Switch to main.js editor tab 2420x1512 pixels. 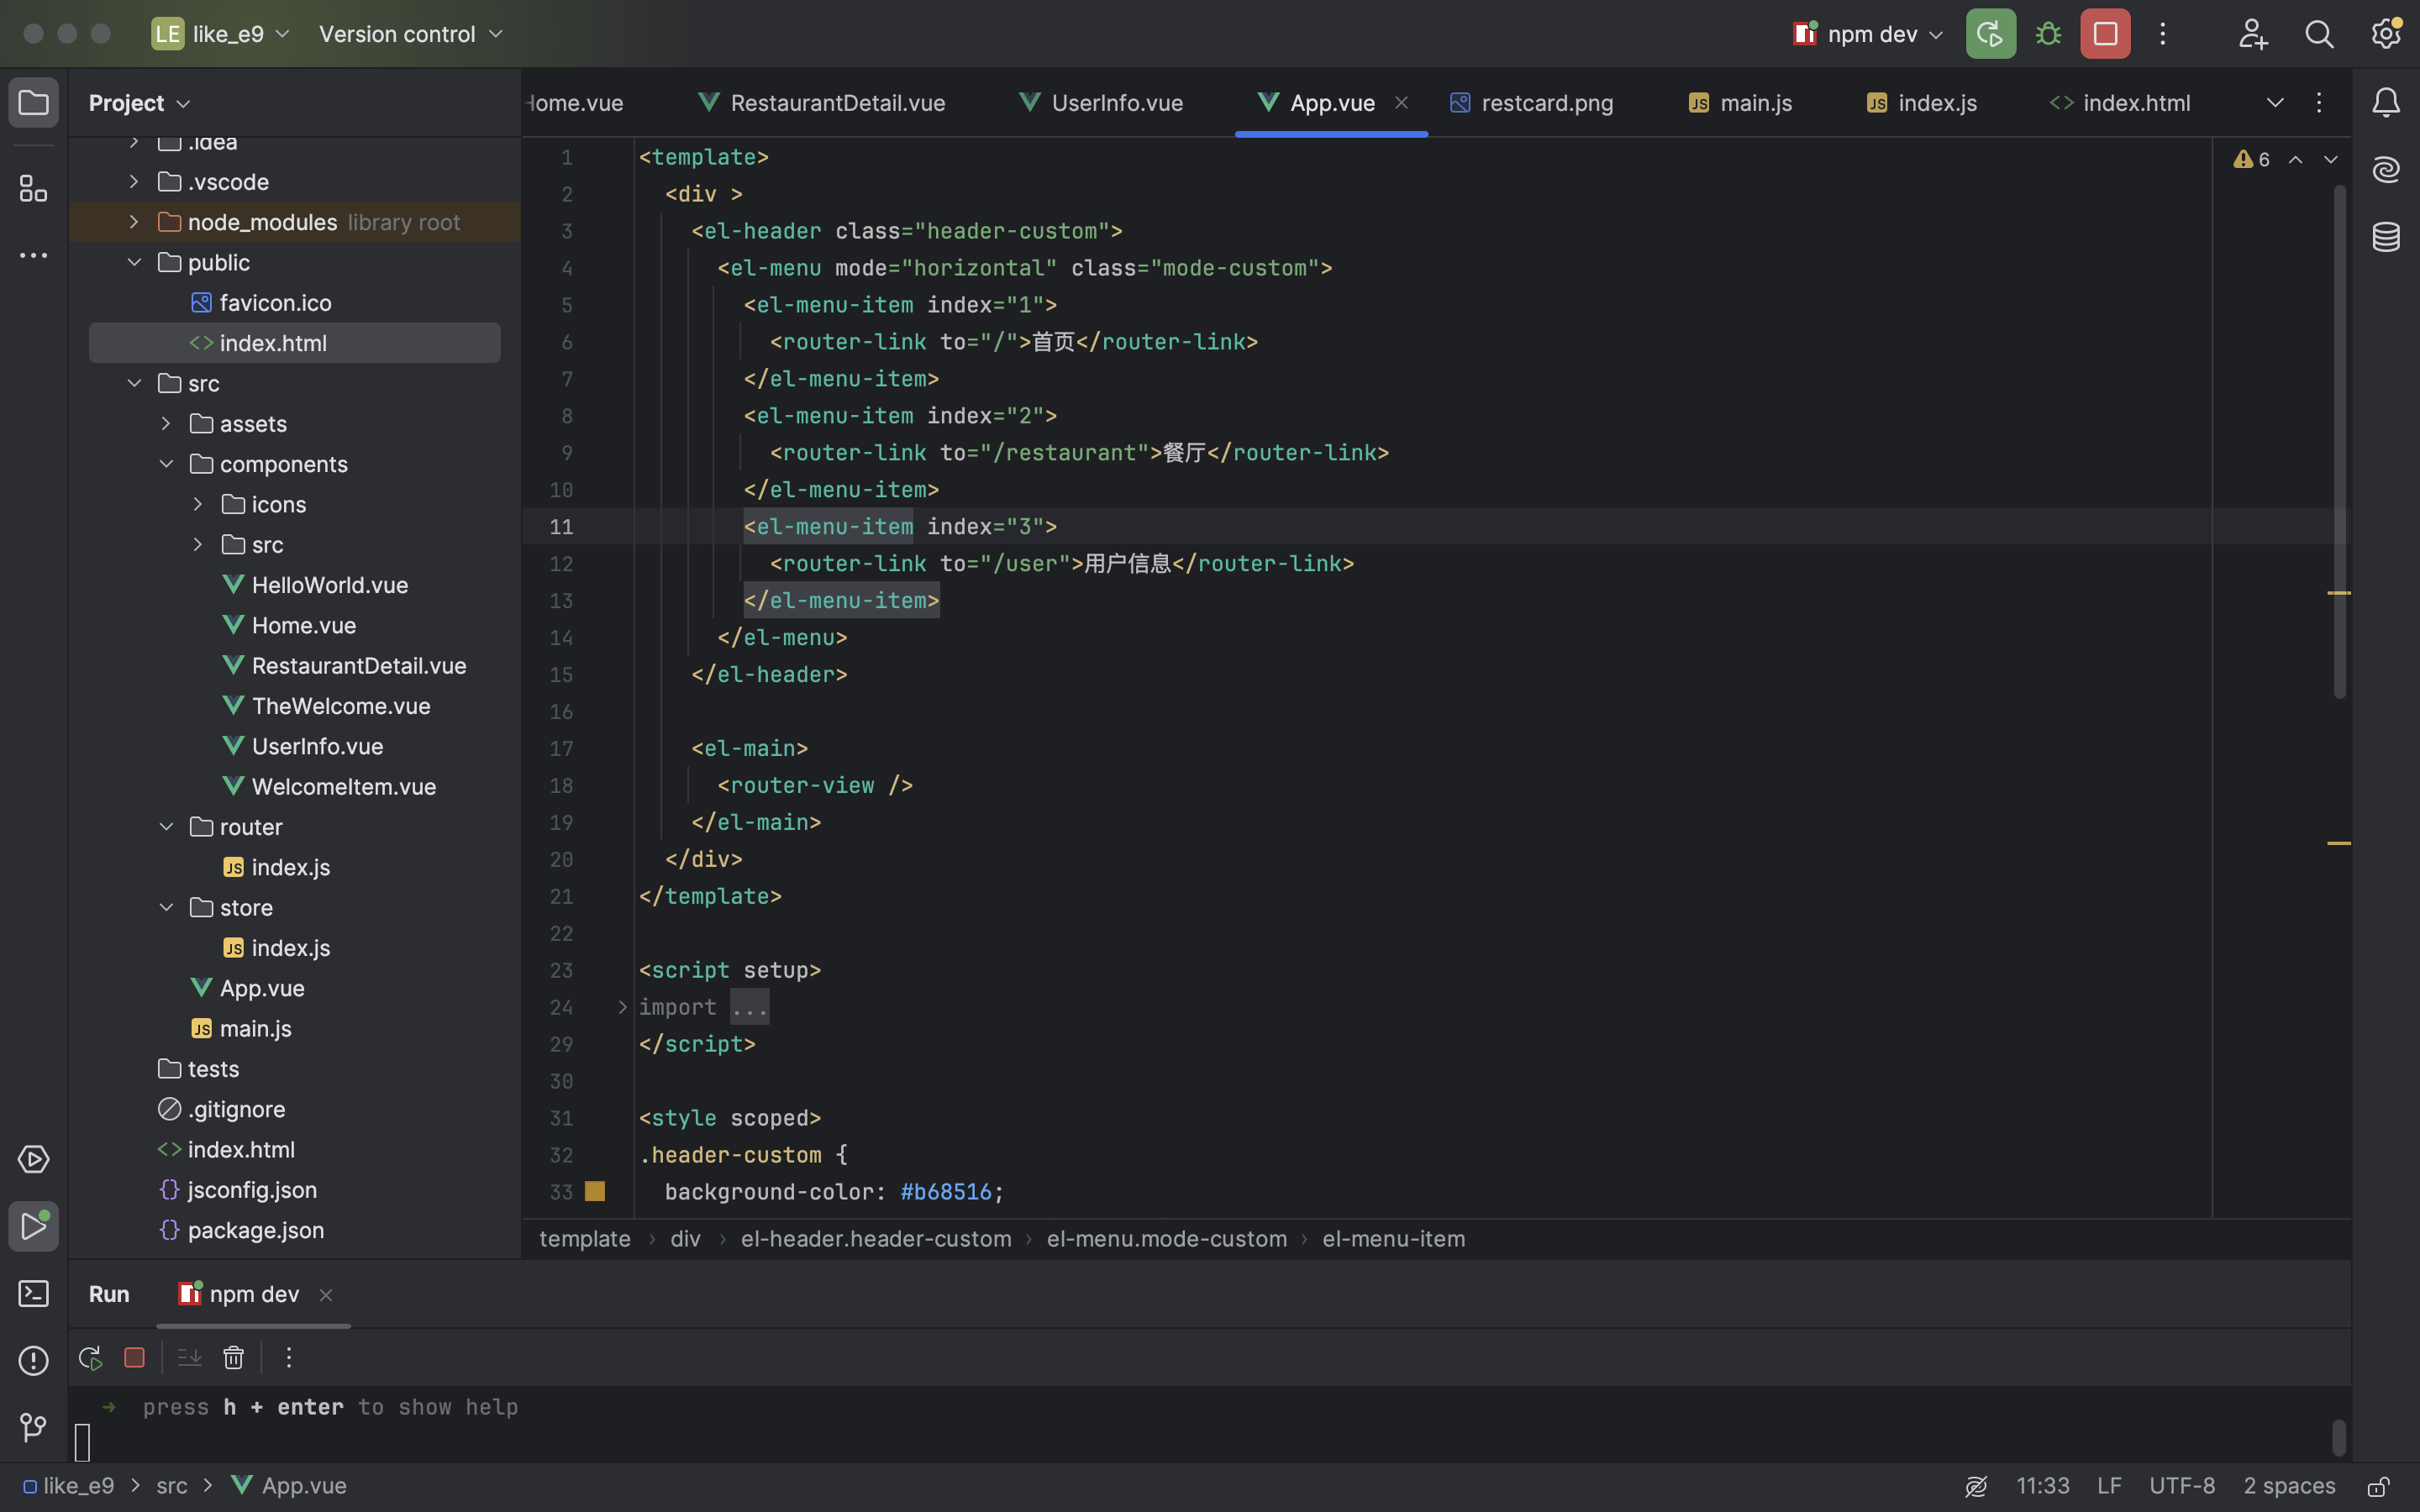pyautogui.click(x=1740, y=103)
